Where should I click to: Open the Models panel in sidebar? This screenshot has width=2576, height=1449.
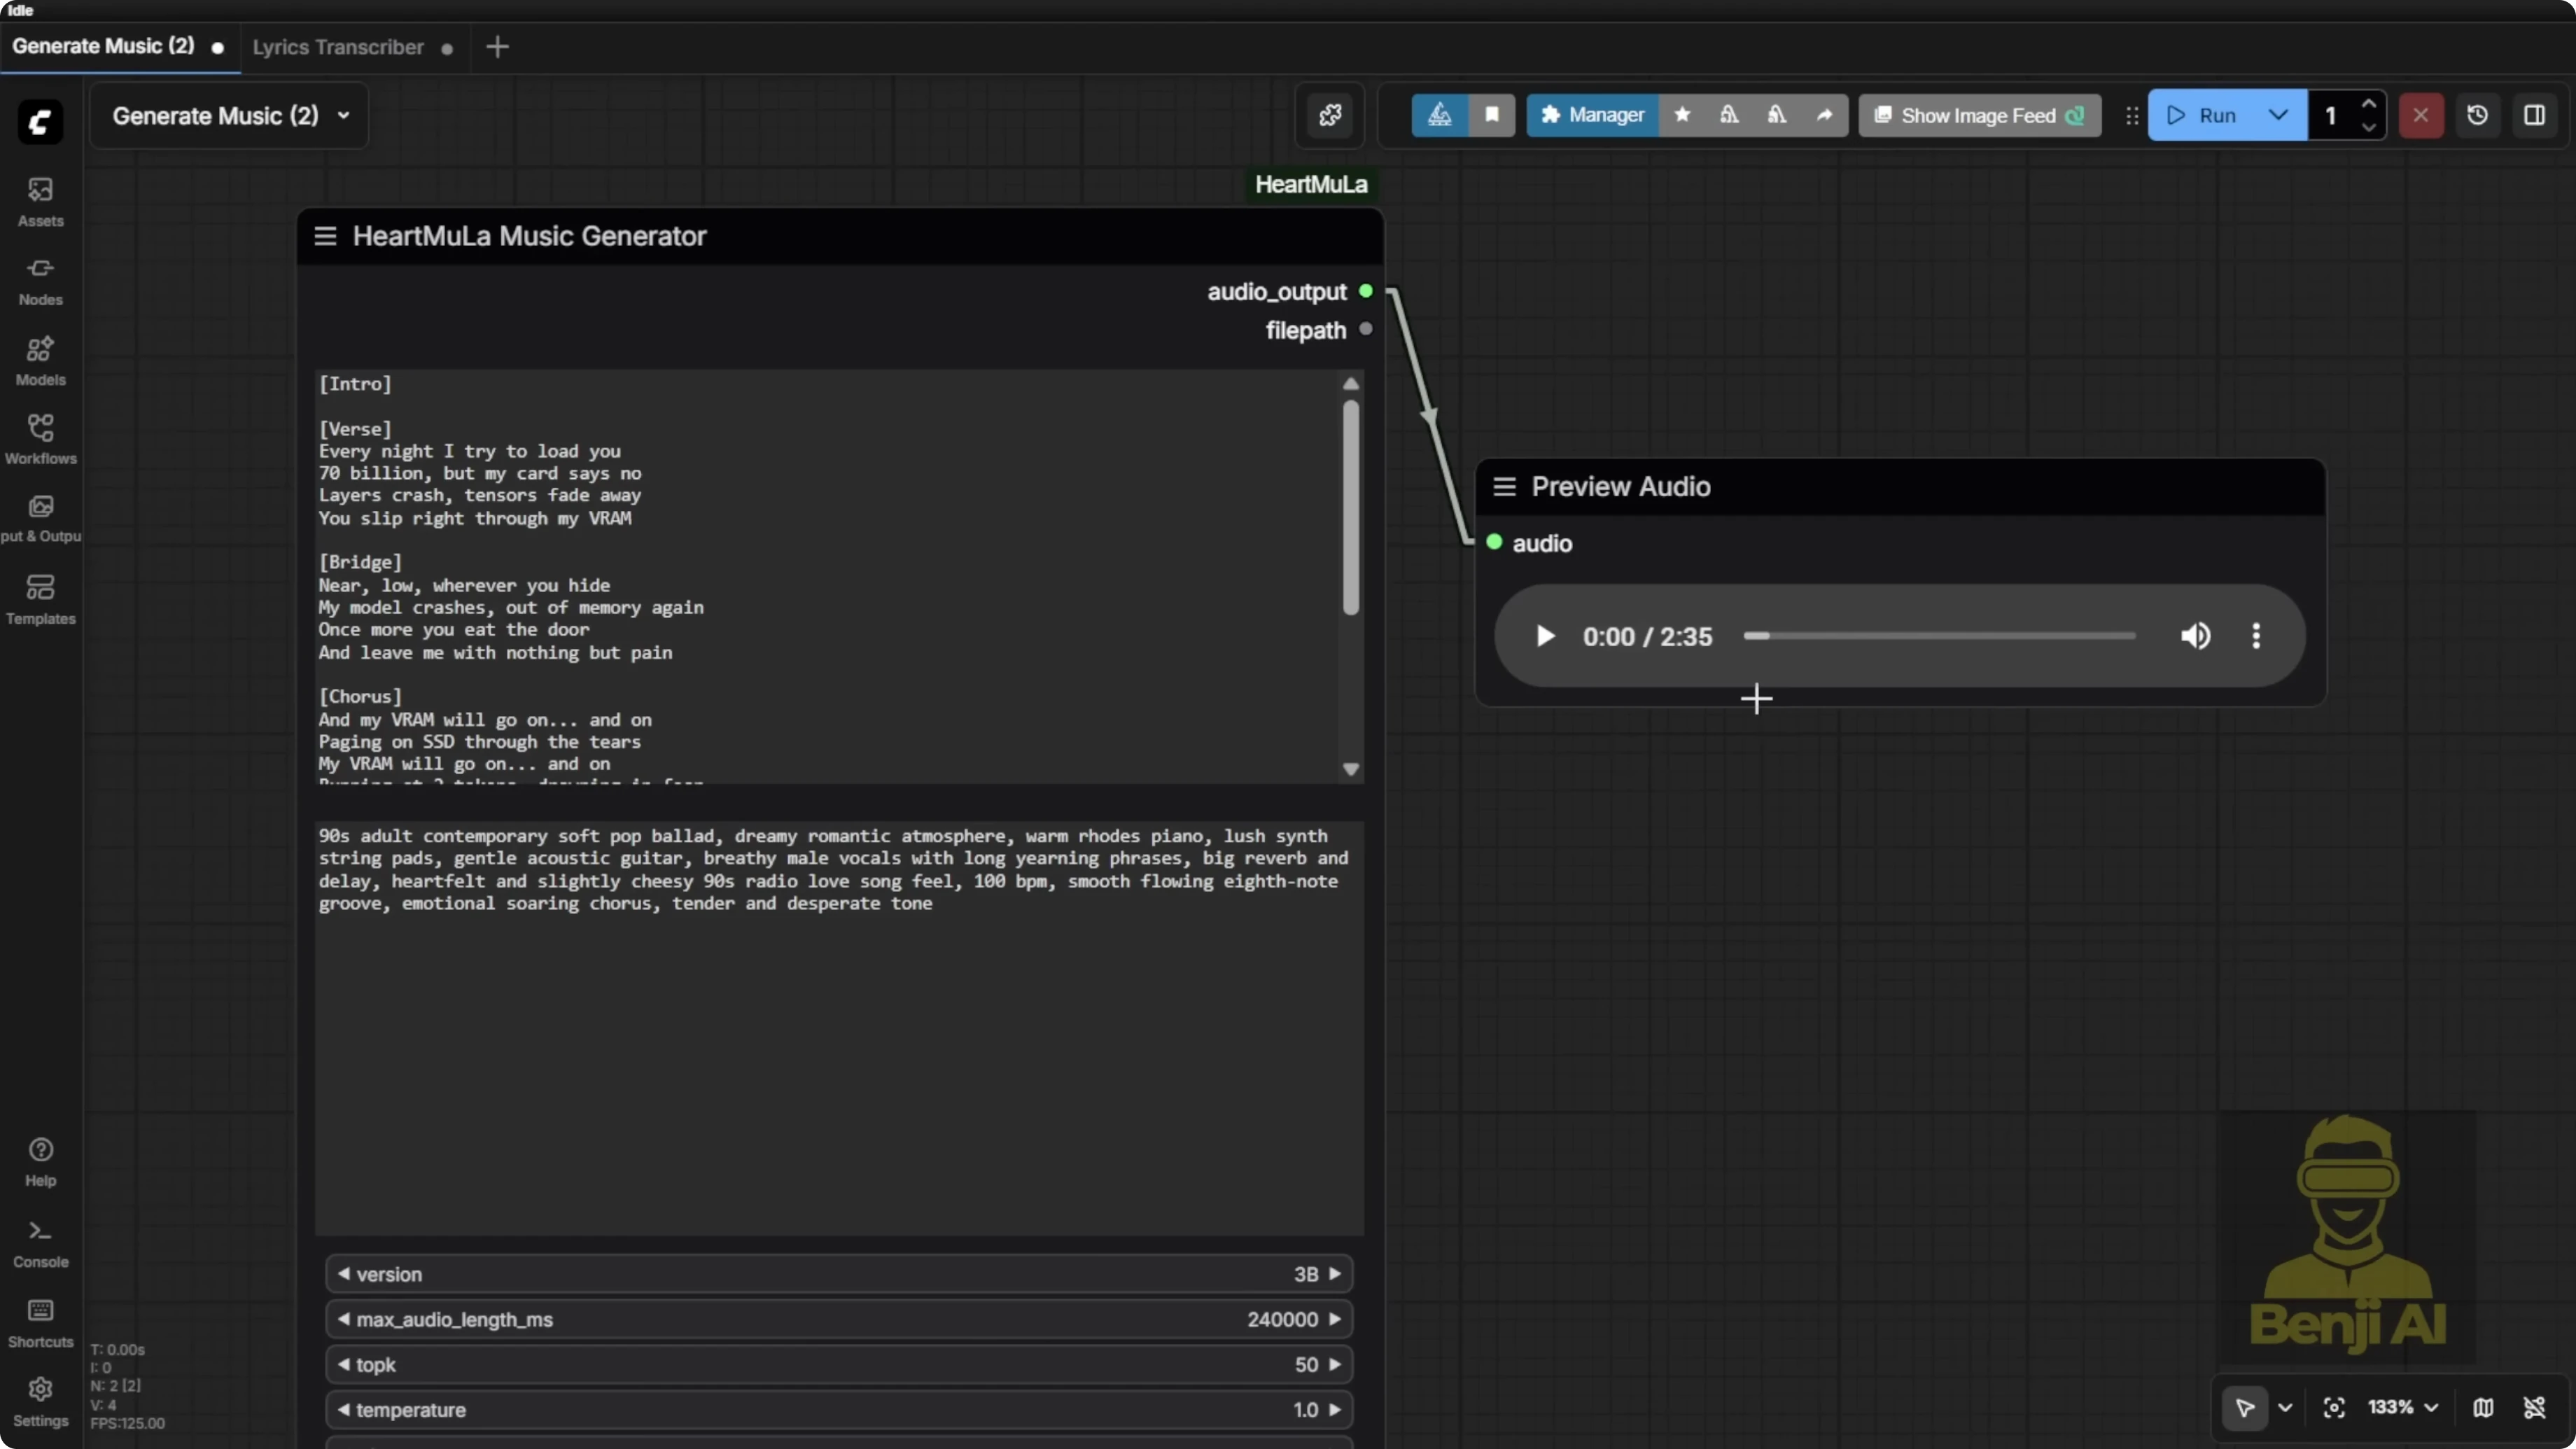(40, 360)
